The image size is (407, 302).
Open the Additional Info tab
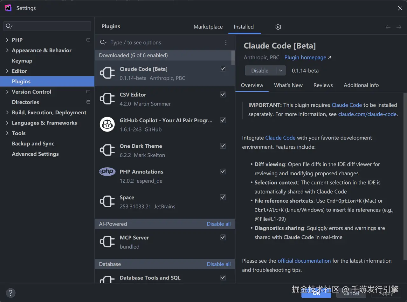click(361, 85)
